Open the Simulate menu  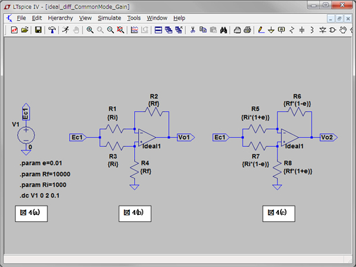(x=109, y=18)
